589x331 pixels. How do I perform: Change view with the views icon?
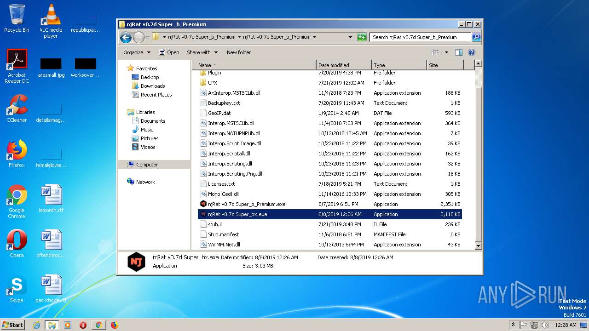[435, 52]
